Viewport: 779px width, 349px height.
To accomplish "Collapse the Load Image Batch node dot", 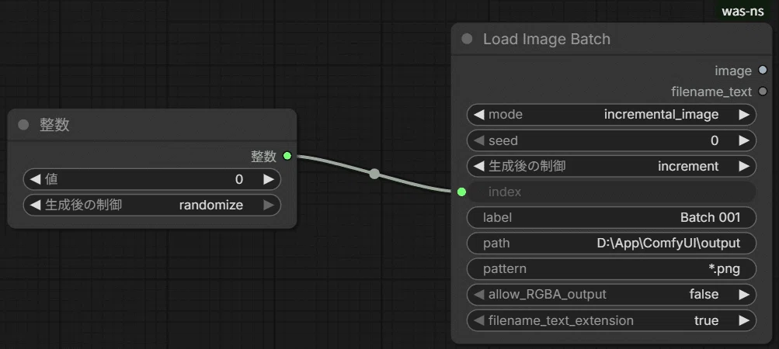I will coord(467,39).
